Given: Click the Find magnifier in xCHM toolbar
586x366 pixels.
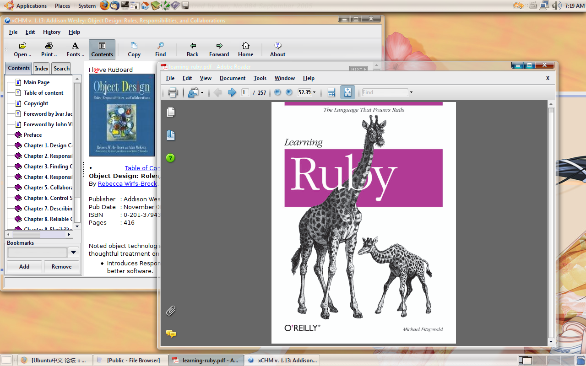Looking at the screenshot, I should [x=161, y=50].
